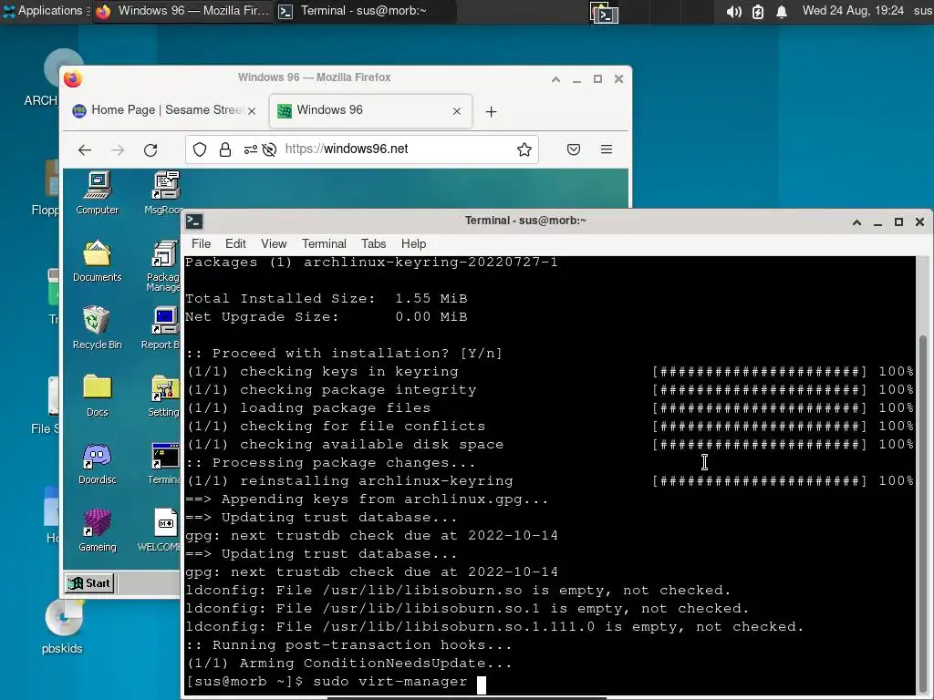The width and height of the screenshot is (934, 700).
Task: Click the 'sudo virt-manager' command line
Action: [390, 682]
